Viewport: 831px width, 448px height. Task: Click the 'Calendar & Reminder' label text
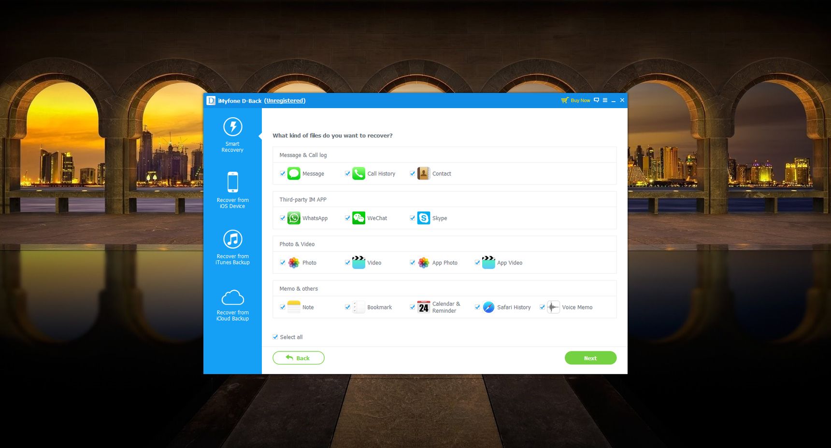point(446,307)
